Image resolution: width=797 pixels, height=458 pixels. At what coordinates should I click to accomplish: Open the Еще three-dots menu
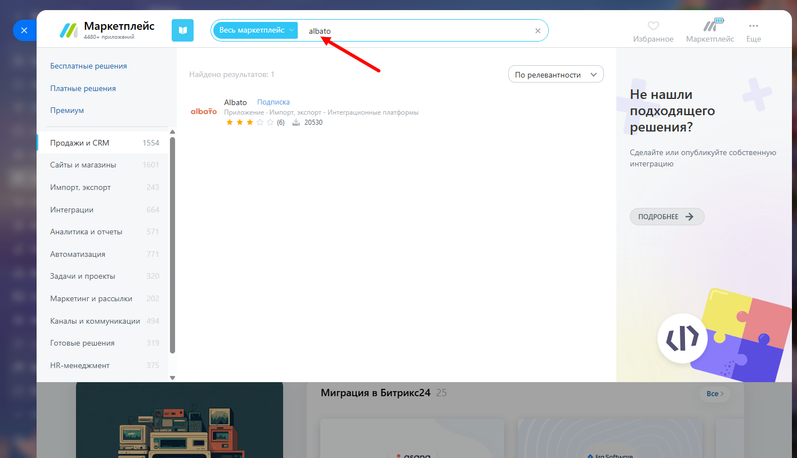pos(754,26)
